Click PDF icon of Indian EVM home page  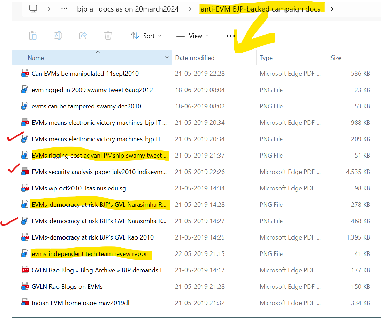point(25,302)
